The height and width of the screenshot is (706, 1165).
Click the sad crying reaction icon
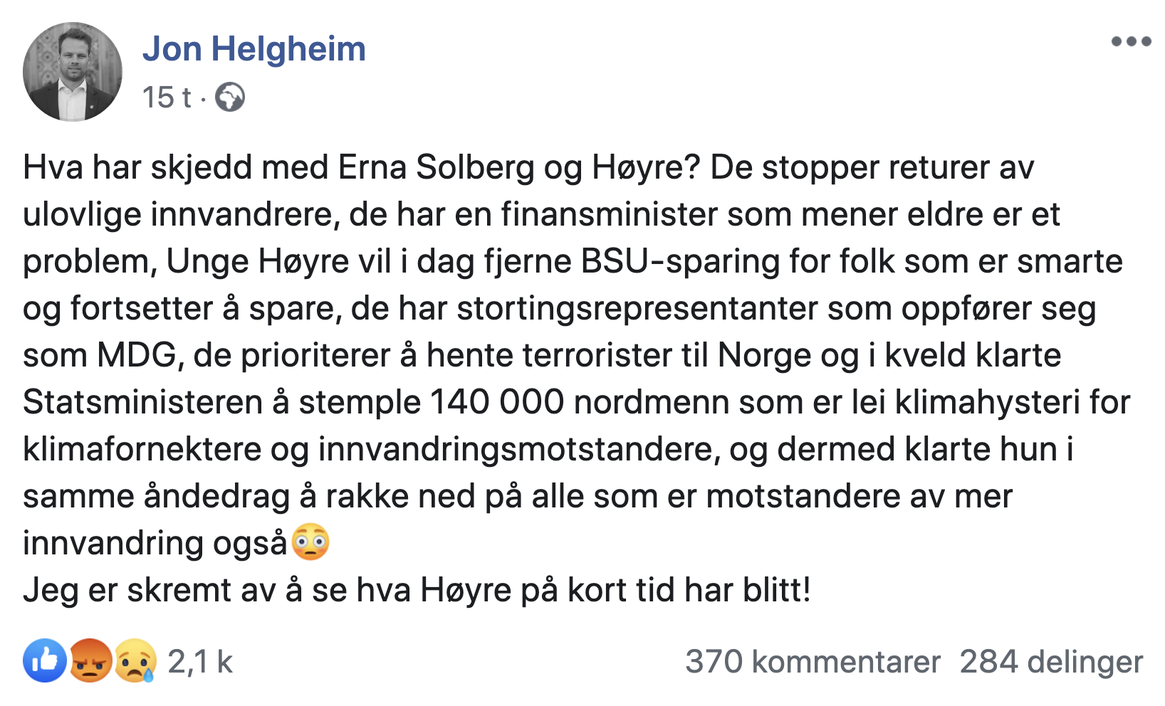135,661
